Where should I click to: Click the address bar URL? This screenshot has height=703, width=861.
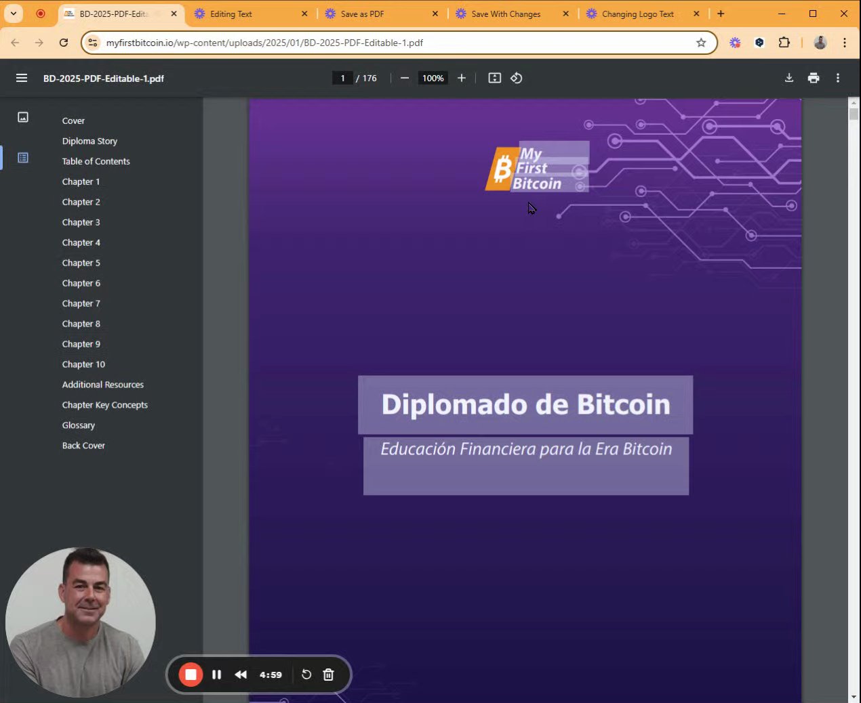(264, 43)
